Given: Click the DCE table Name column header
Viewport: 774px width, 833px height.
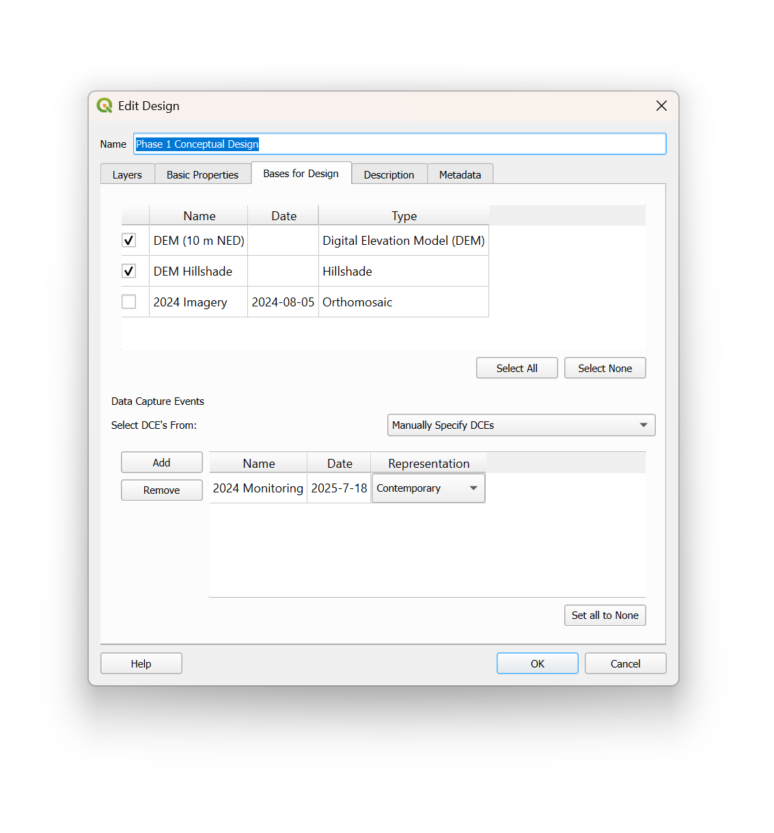Looking at the screenshot, I should point(259,463).
